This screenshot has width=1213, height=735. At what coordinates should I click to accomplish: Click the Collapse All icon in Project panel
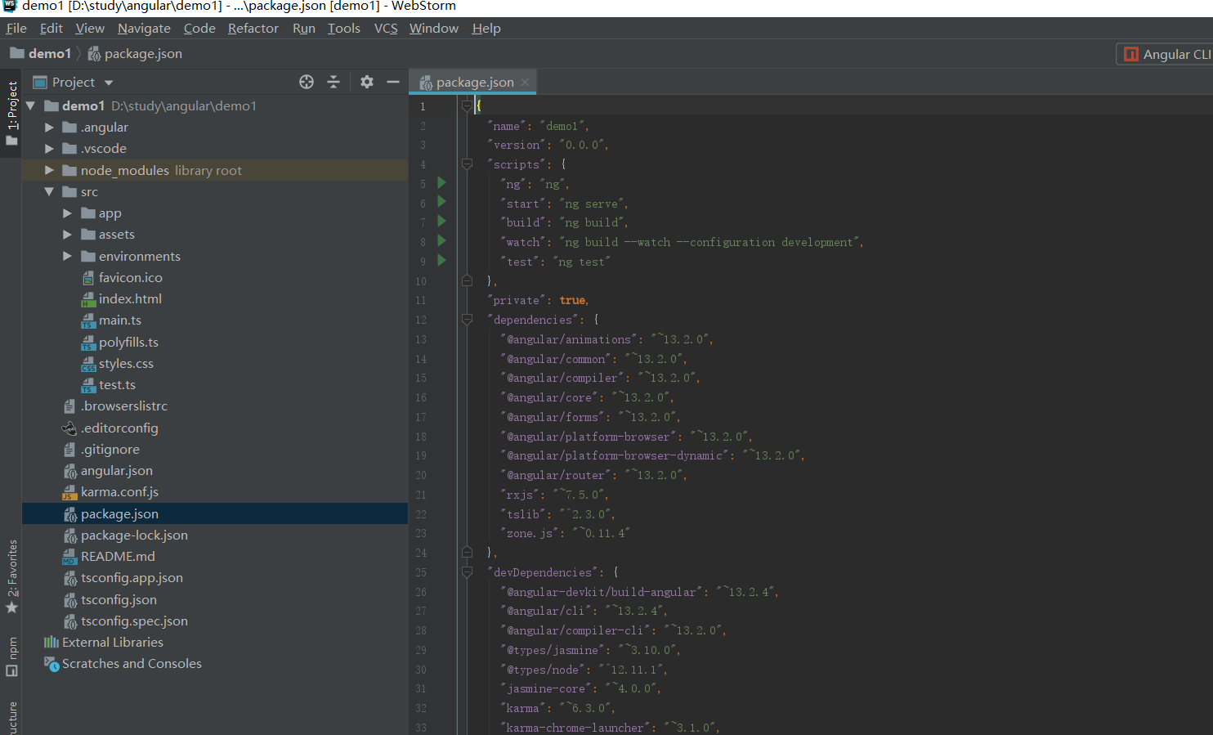click(333, 82)
